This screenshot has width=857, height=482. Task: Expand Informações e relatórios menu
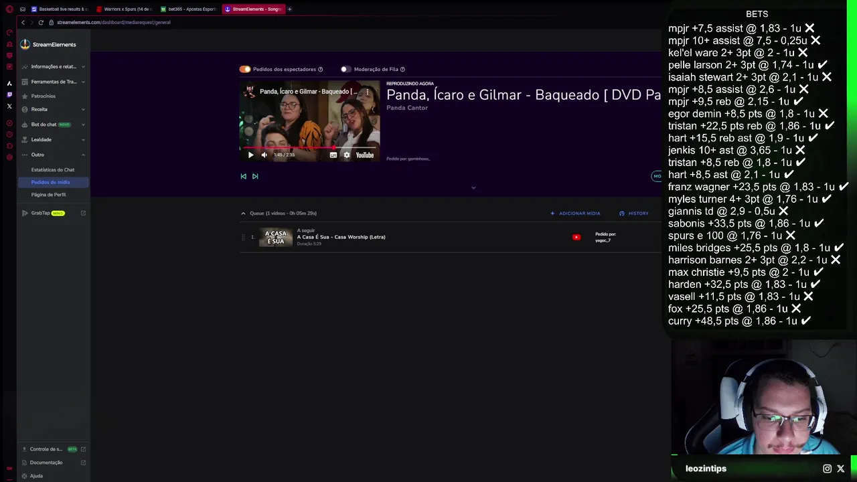tap(54, 66)
